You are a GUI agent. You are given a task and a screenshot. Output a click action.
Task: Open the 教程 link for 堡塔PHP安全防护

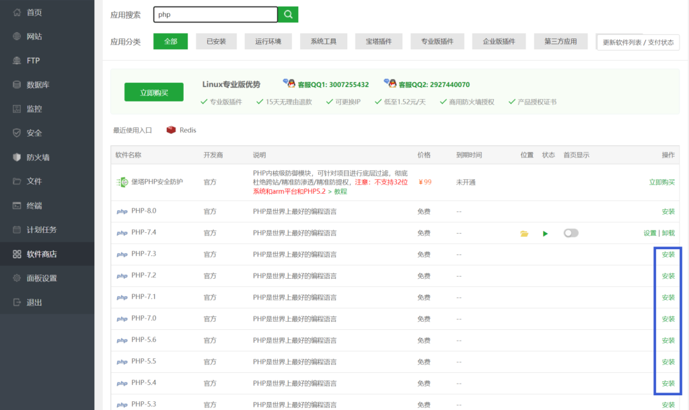340,191
